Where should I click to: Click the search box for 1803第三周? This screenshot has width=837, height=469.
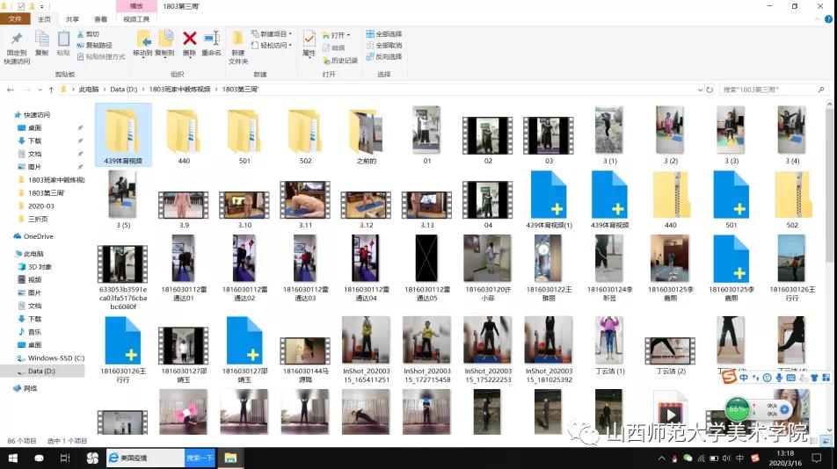click(765, 90)
